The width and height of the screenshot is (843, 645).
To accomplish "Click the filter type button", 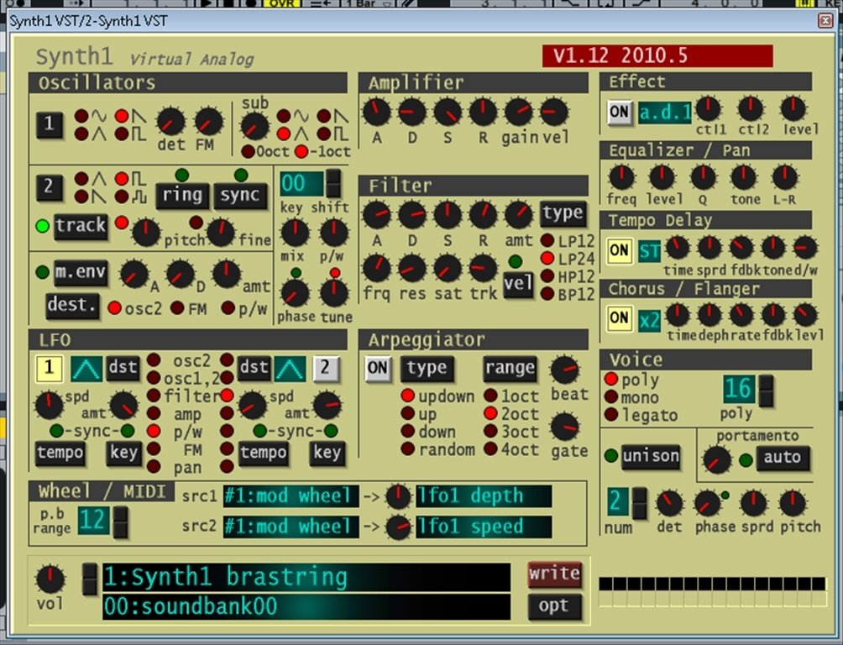I will tap(563, 213).
